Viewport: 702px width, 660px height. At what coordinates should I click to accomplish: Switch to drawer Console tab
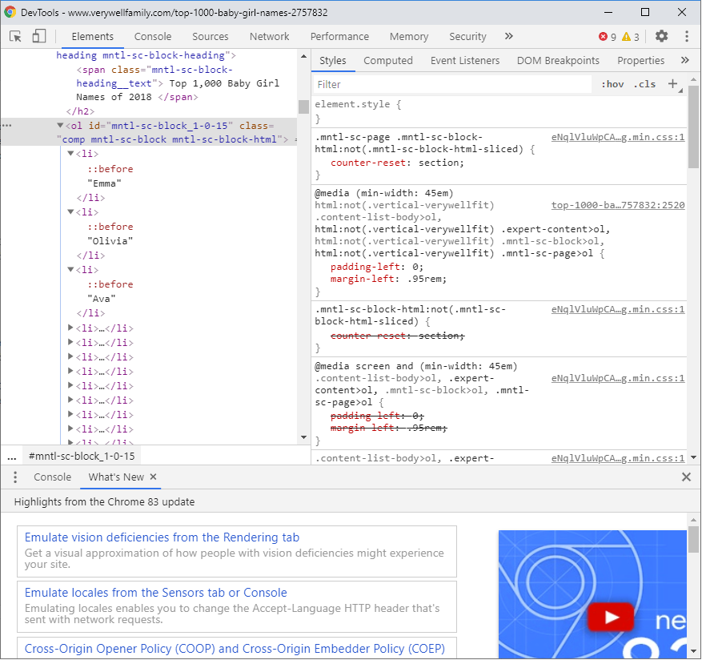point(52,477)
